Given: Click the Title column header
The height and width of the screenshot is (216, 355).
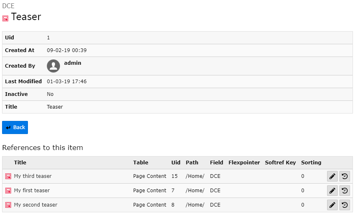Looking at the screenshot, I should pos(20,163).
